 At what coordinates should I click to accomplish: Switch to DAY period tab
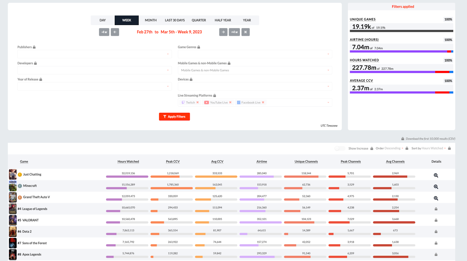[103, 20]
